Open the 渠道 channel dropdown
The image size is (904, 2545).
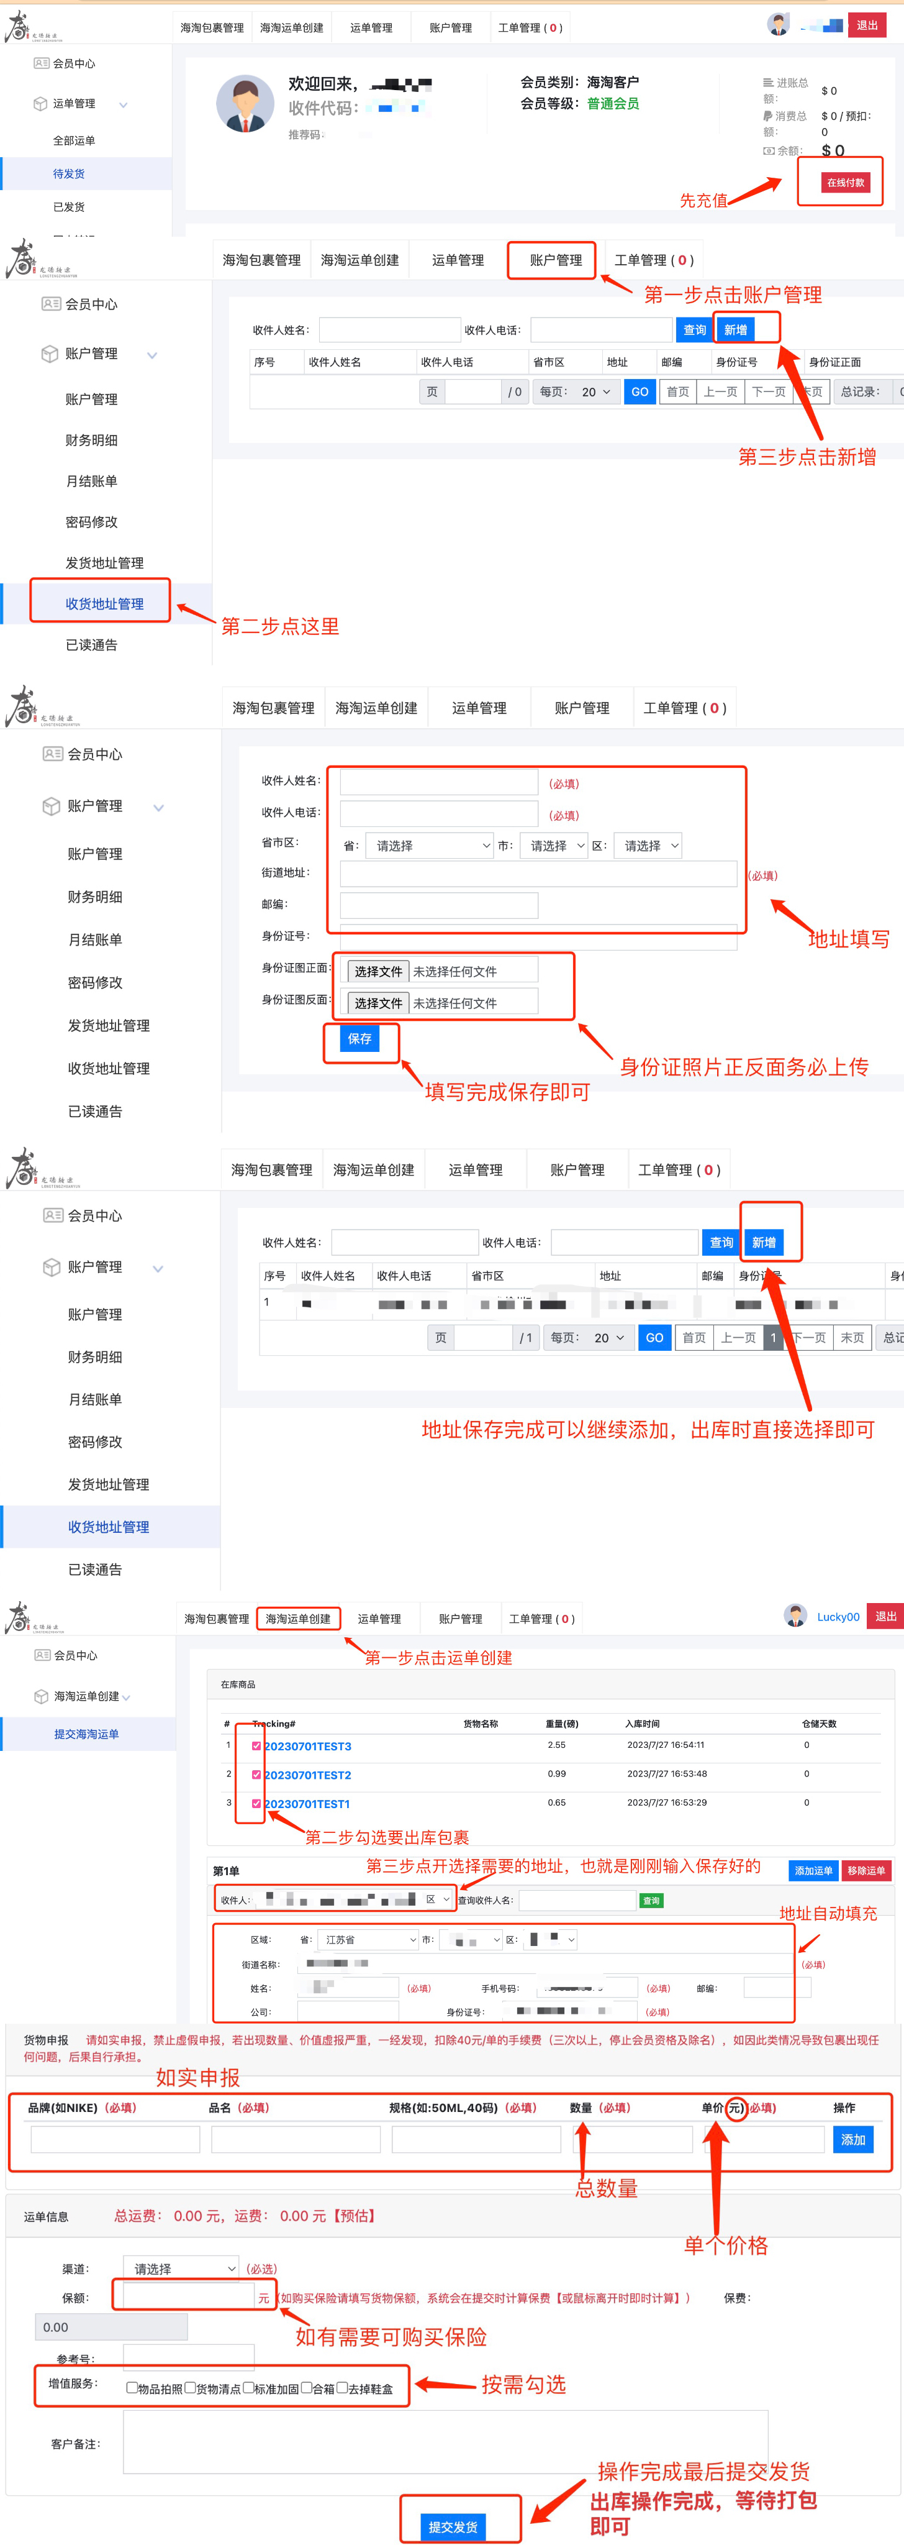(x=181, y=2269)
